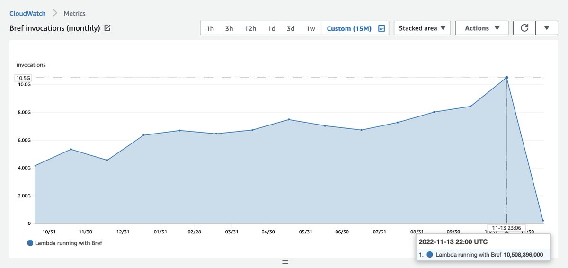Open the Stacked area chart type dropdown

422,28
